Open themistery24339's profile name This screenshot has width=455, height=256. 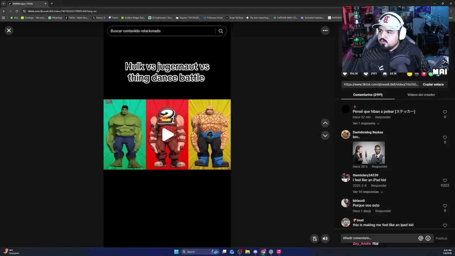pyautogui.click(x=365, y=175)
